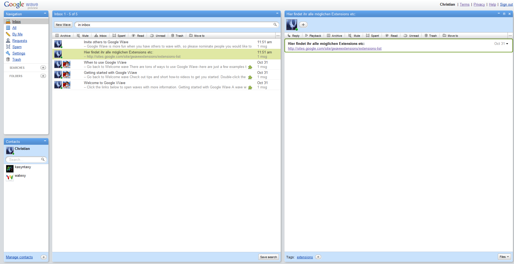
Task: Open Welcome to Google Wave
Action: 166,85
